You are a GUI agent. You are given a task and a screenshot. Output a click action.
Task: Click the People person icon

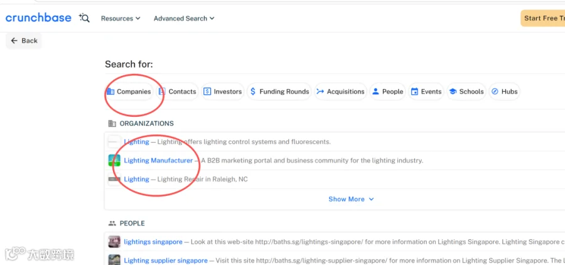tap(376, 92)
